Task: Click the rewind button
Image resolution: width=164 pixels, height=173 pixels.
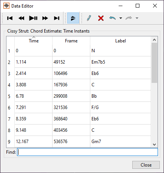Action: click(x=22, y=18)
